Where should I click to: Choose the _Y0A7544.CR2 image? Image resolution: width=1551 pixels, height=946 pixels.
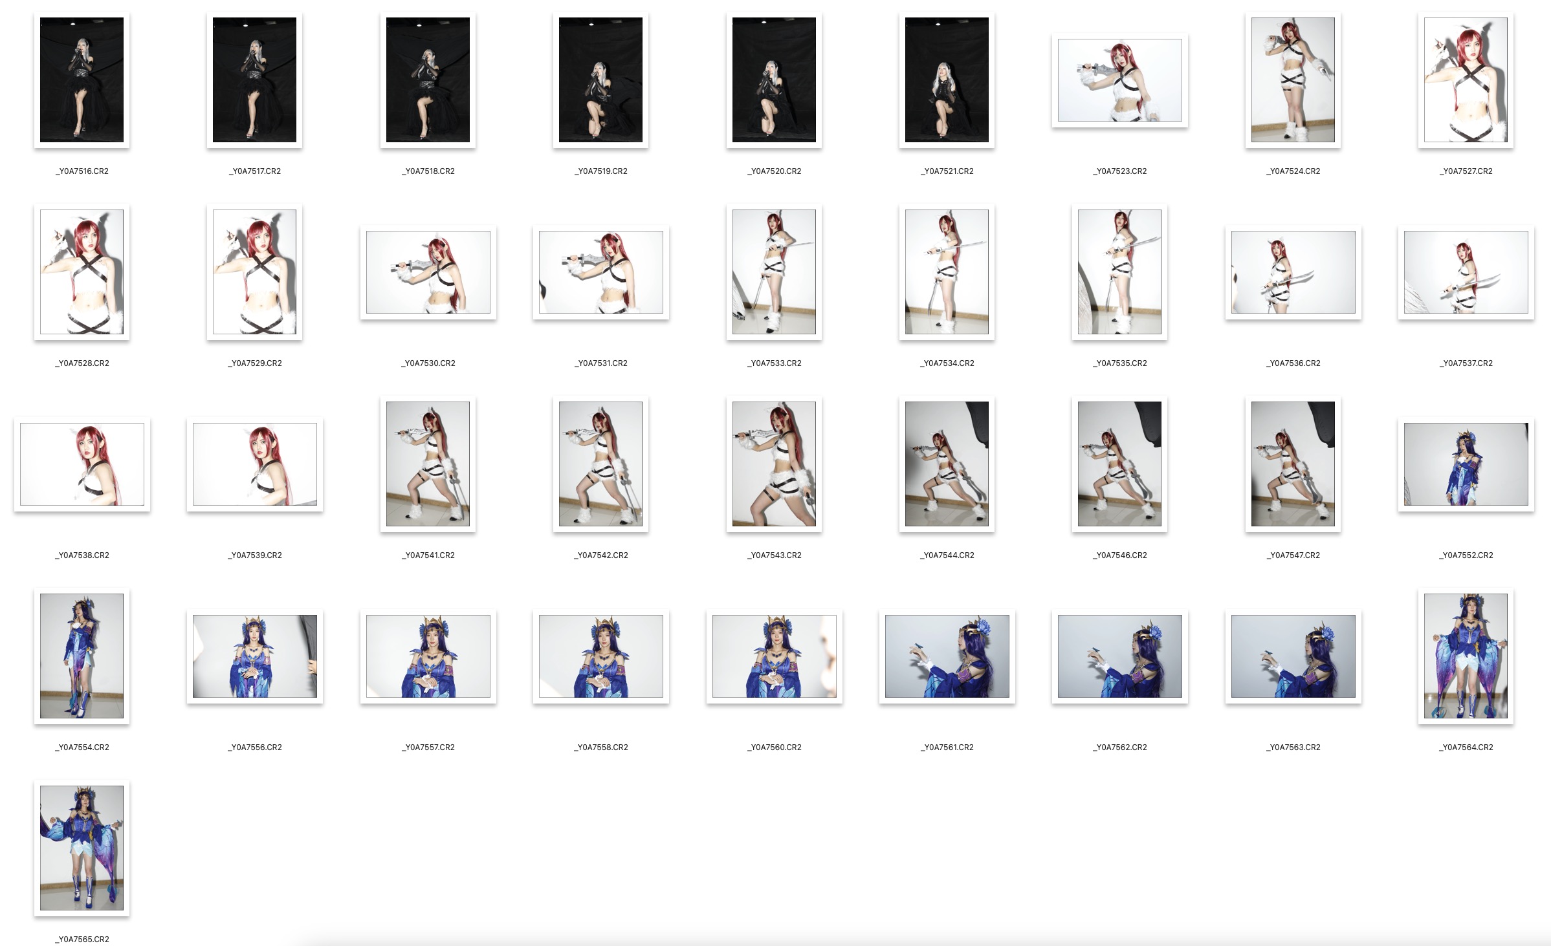947,464
